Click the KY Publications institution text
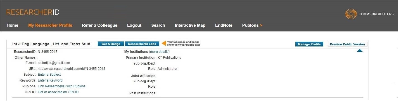The height and width of the screenshot is (101, 406). tap(169, 58)
